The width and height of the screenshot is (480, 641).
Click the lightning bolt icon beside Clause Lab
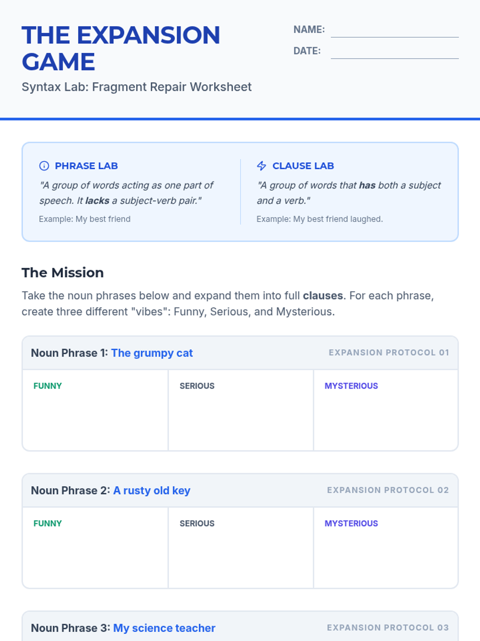point(262,166)
